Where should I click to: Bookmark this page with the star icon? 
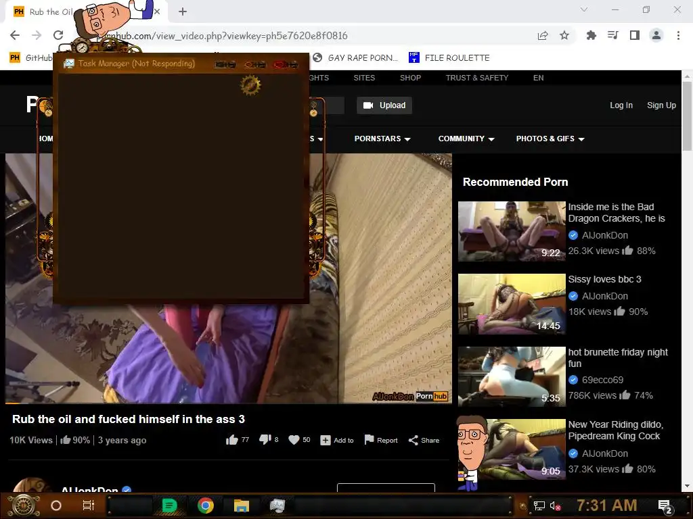(564, 35)
